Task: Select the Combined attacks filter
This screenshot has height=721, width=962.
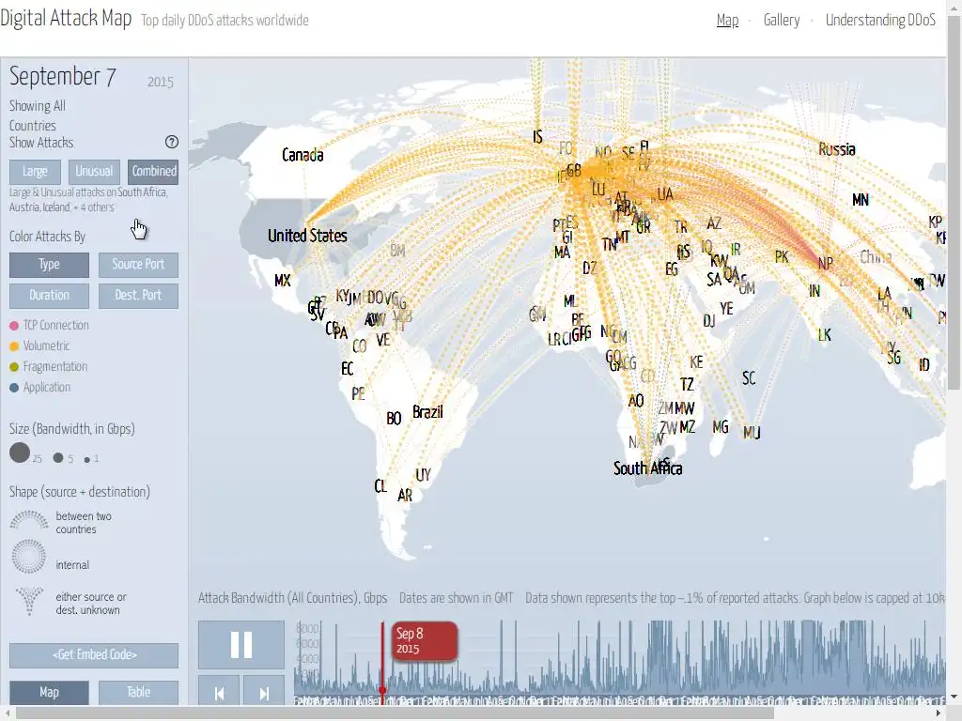Action: [x=153, y=172]
